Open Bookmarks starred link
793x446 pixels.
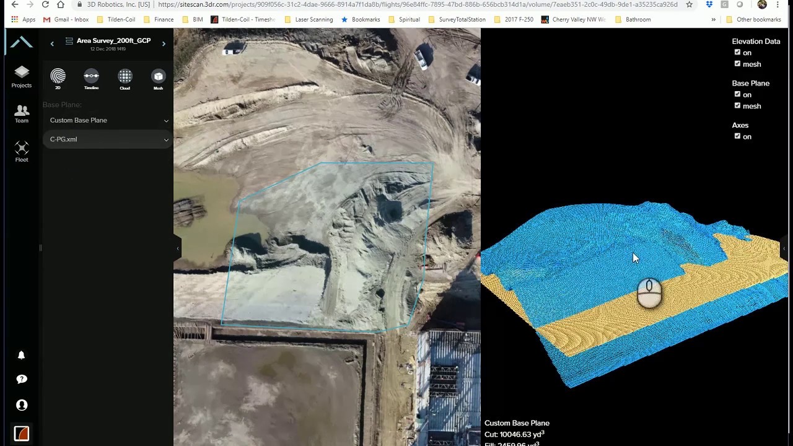tap(361, 19)
